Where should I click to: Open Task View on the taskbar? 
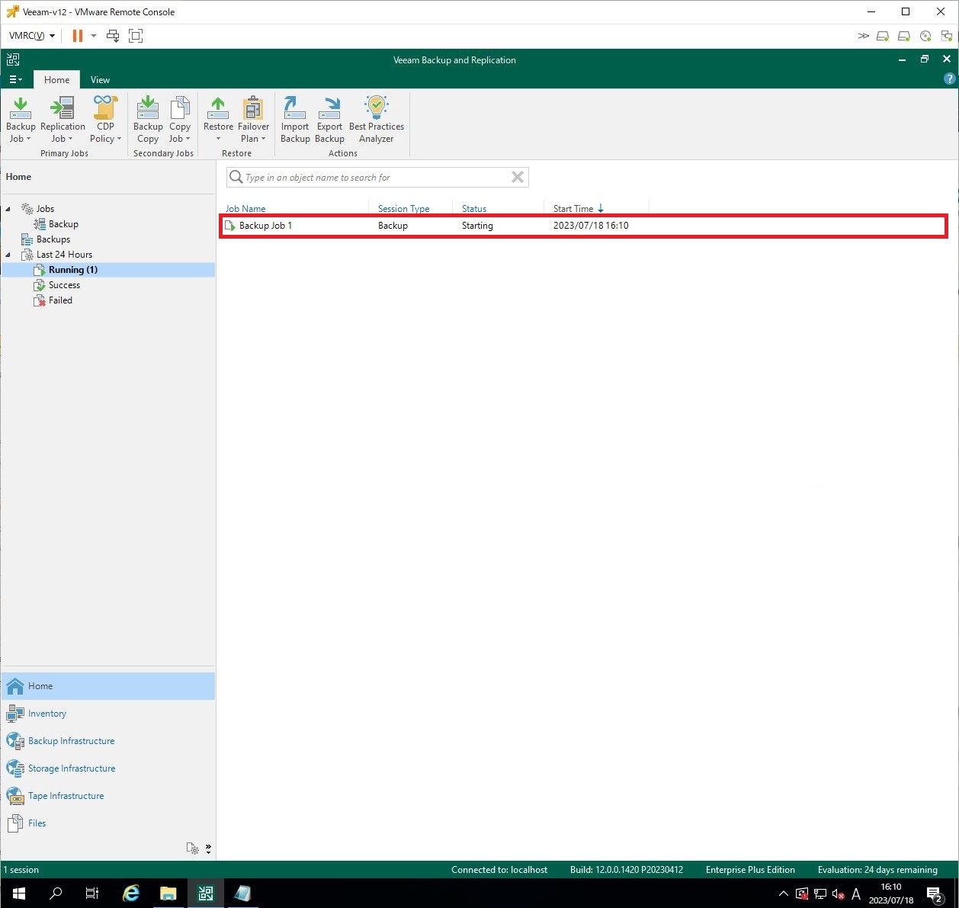pyautogui.click(x=92, y=894)
